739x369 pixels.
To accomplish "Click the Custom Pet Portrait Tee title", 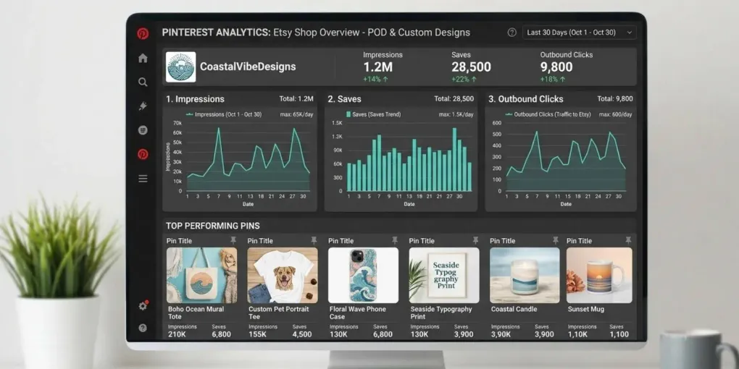I will click(x=278, y=313).
